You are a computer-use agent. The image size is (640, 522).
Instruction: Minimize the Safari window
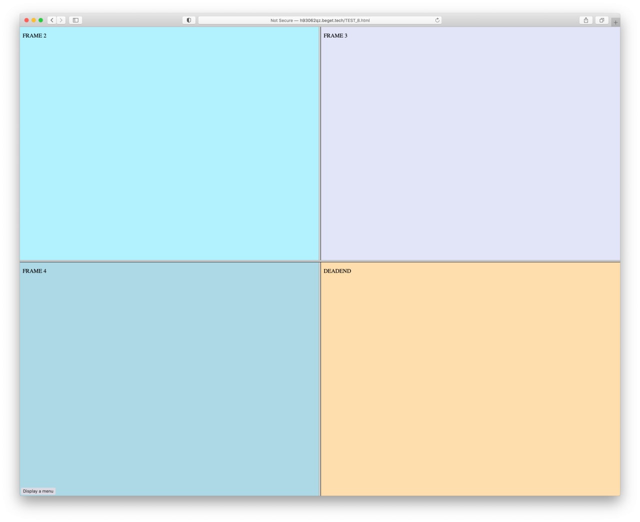coord(33,20)
